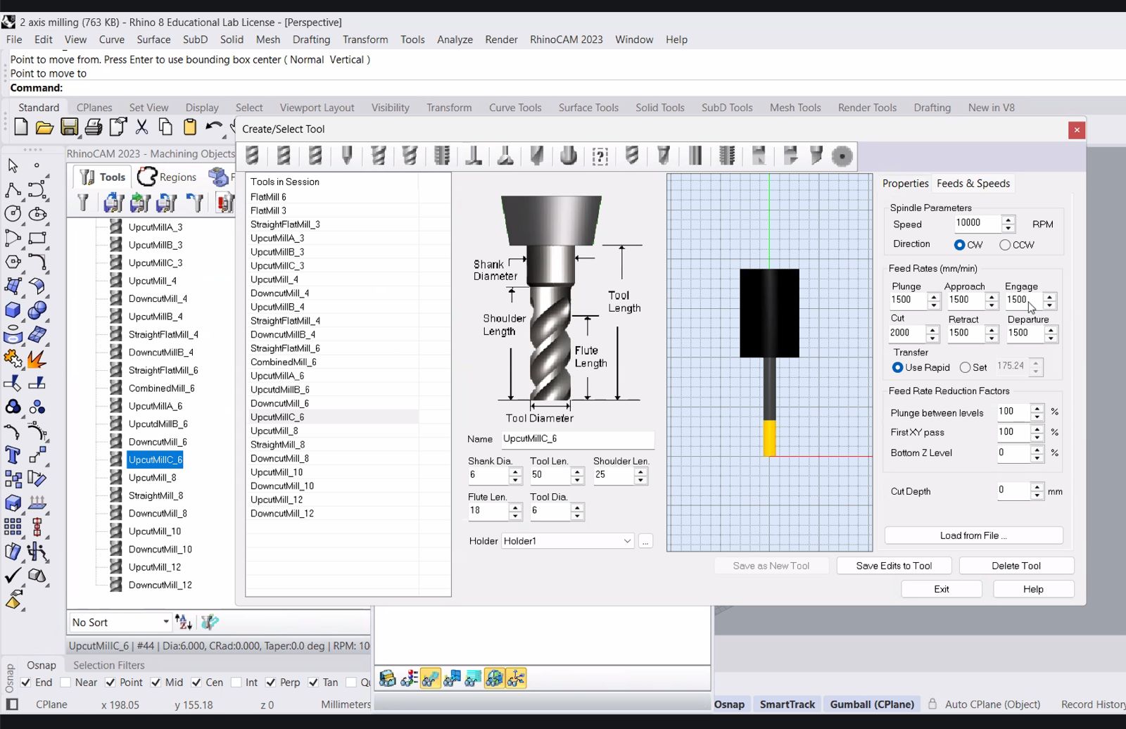This screenshot has height=729, width=1126.
Task: Select DowncutMill_8 in Tools in Session list
Action: [279, 458]
